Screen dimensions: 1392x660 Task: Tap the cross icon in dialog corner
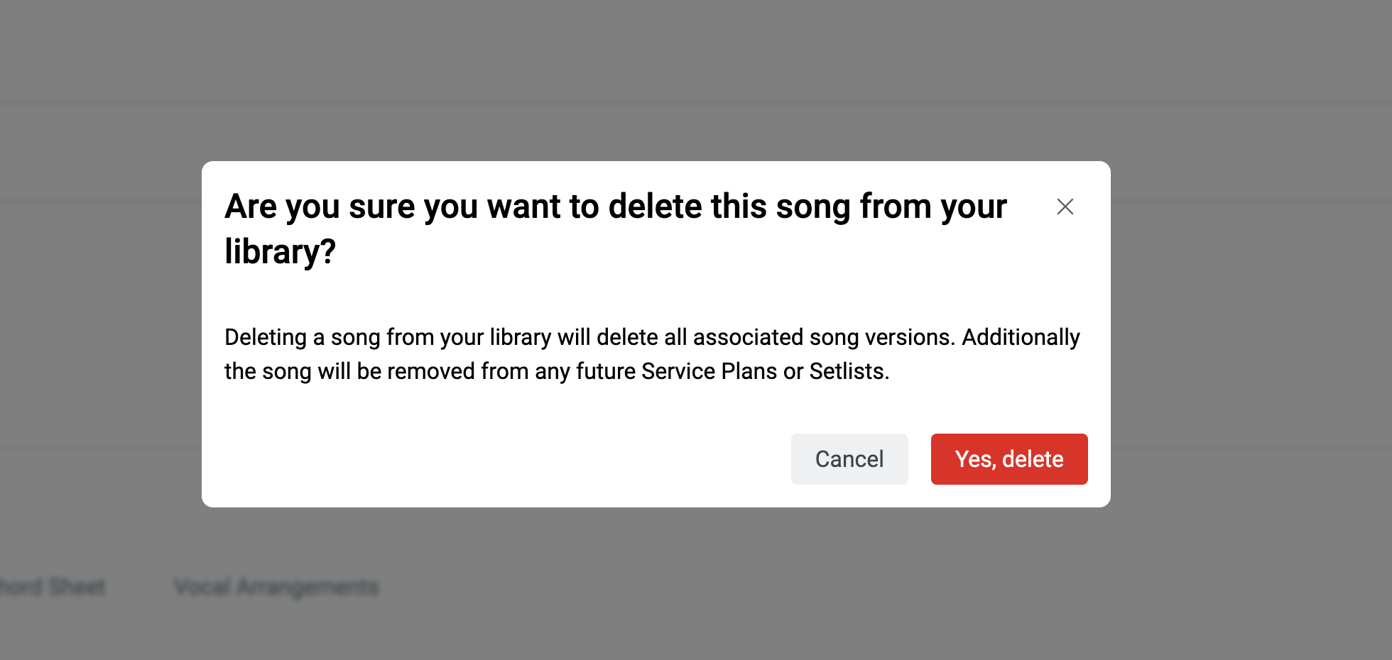point(1065,207)
